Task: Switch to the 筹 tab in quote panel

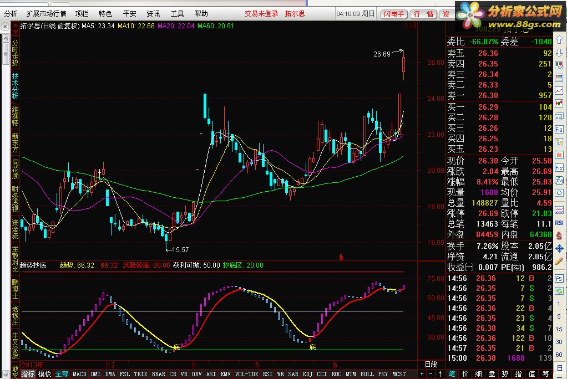Action: pyautogui.click(x=545, y=374)
